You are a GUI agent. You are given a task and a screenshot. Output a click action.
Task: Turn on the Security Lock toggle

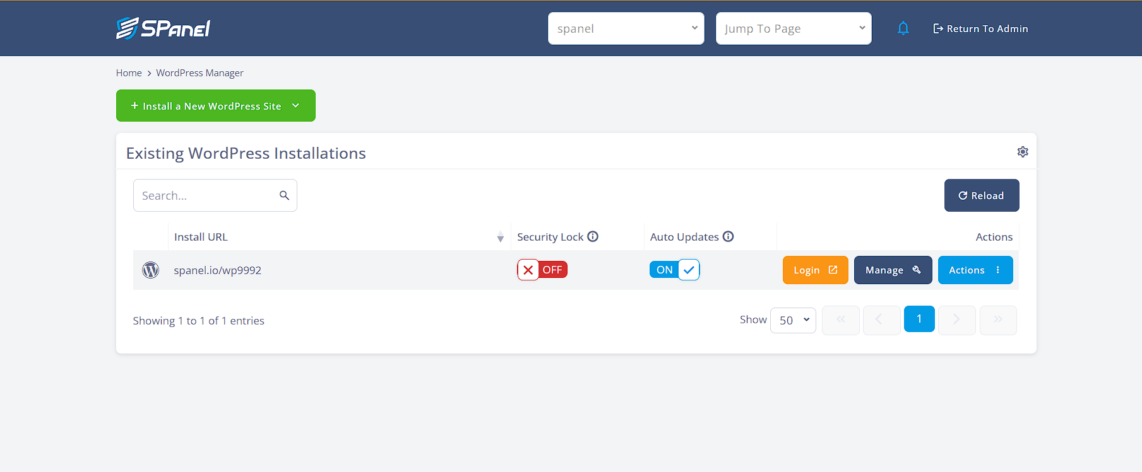[542, 270]
